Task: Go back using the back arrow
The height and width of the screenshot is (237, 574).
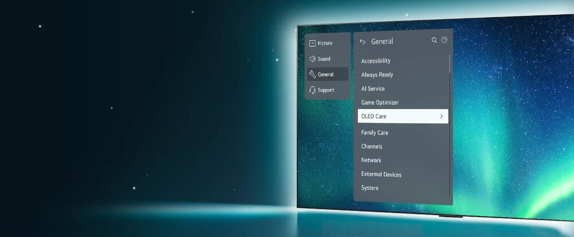Action: [x=362, y=41]
